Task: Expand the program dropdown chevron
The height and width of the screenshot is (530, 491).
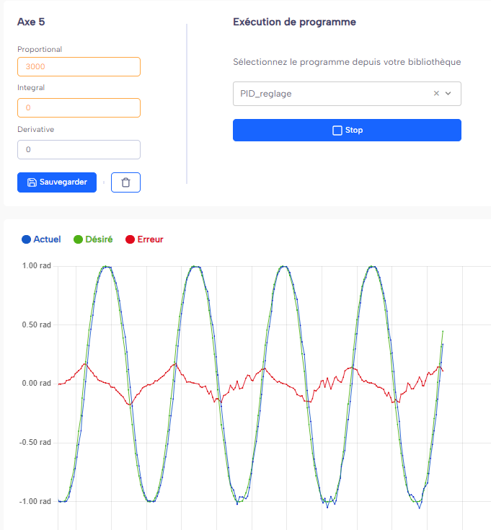Action: tap(448, 94)
